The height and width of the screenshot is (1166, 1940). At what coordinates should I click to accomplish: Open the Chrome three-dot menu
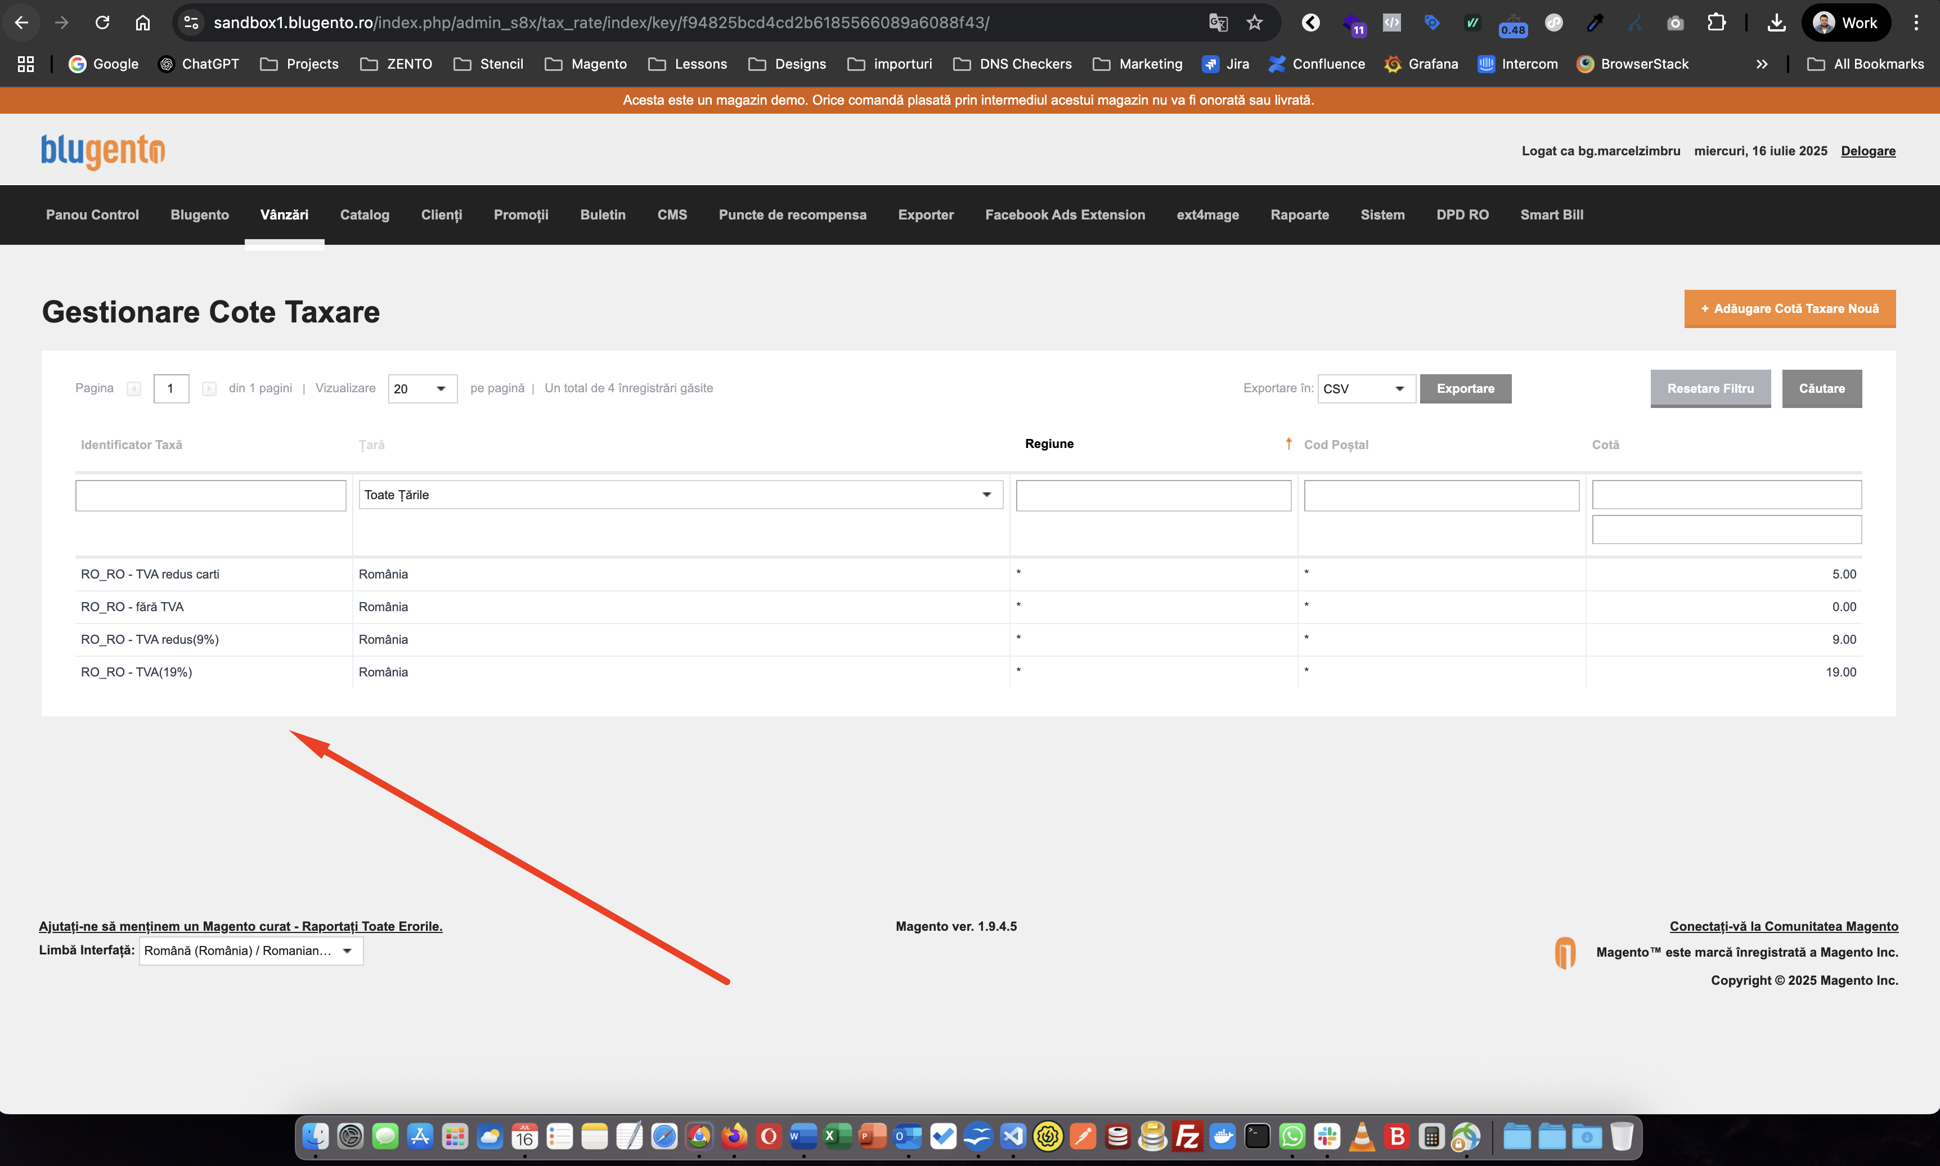point(1916,23)
